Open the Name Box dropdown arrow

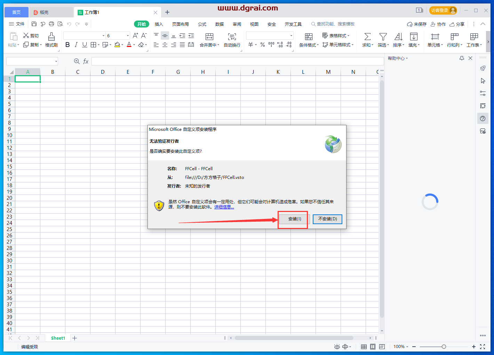[56, 61]
